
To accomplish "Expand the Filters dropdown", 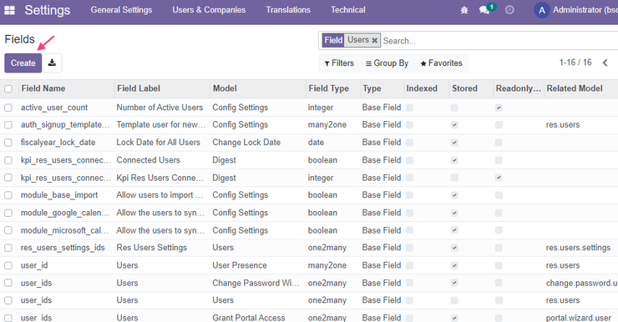I will (x=339, y=63).
